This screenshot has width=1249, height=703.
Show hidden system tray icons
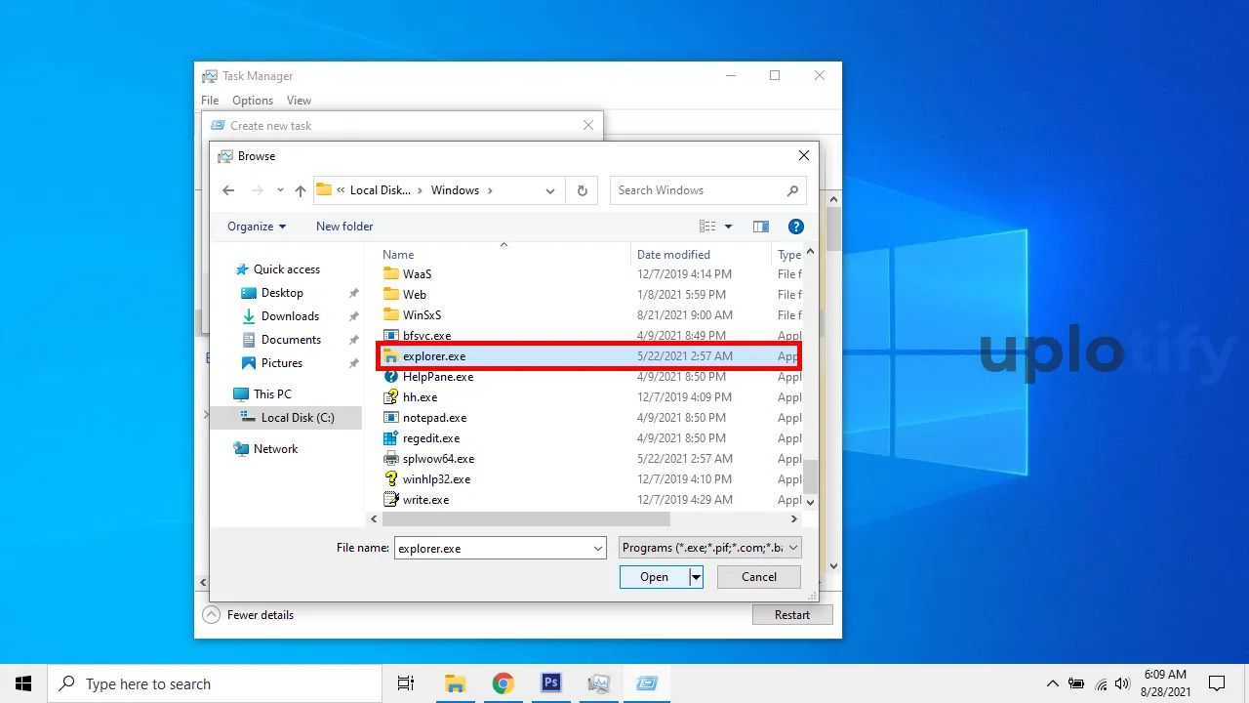tap(1052, 683)
